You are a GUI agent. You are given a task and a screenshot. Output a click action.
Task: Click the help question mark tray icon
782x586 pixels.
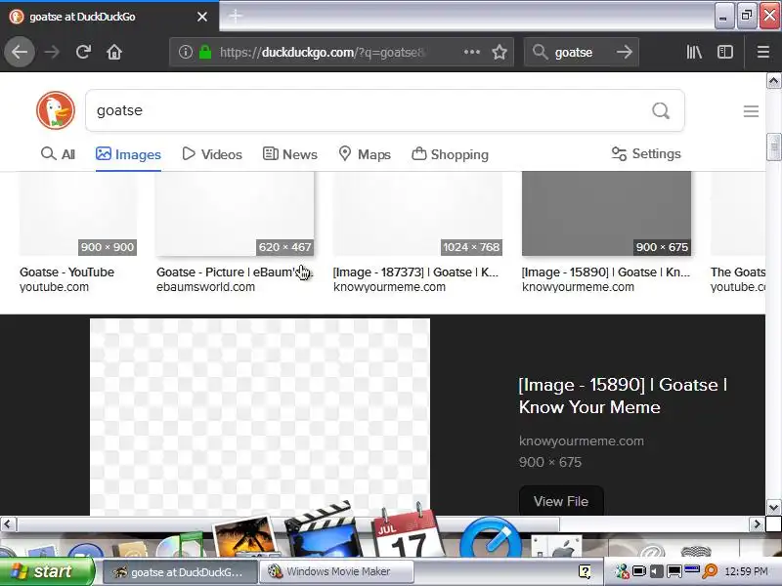(584, 571)
